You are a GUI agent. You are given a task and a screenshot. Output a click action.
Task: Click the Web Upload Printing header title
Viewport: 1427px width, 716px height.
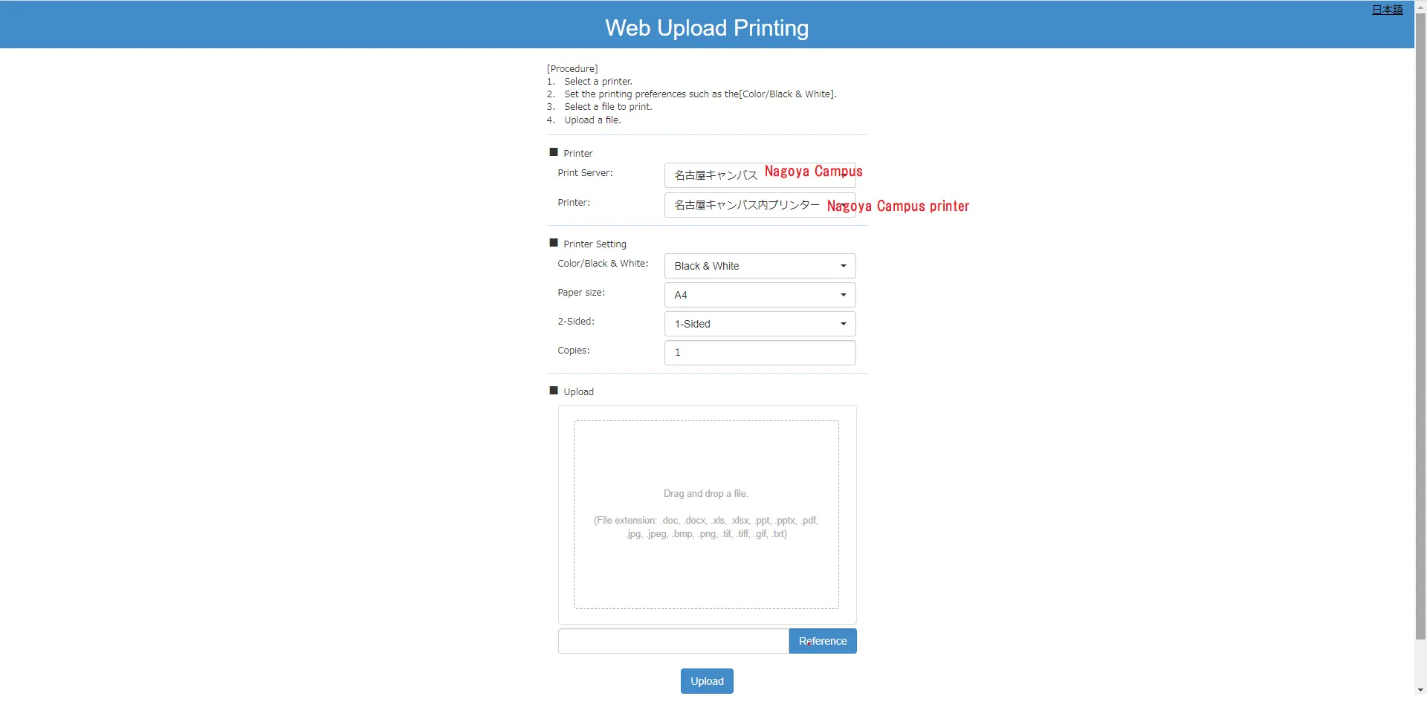coord(706,28)
